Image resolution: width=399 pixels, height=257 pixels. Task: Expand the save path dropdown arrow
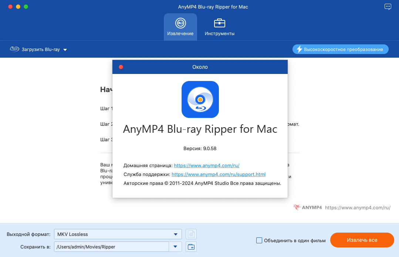[x=175, y=247]
